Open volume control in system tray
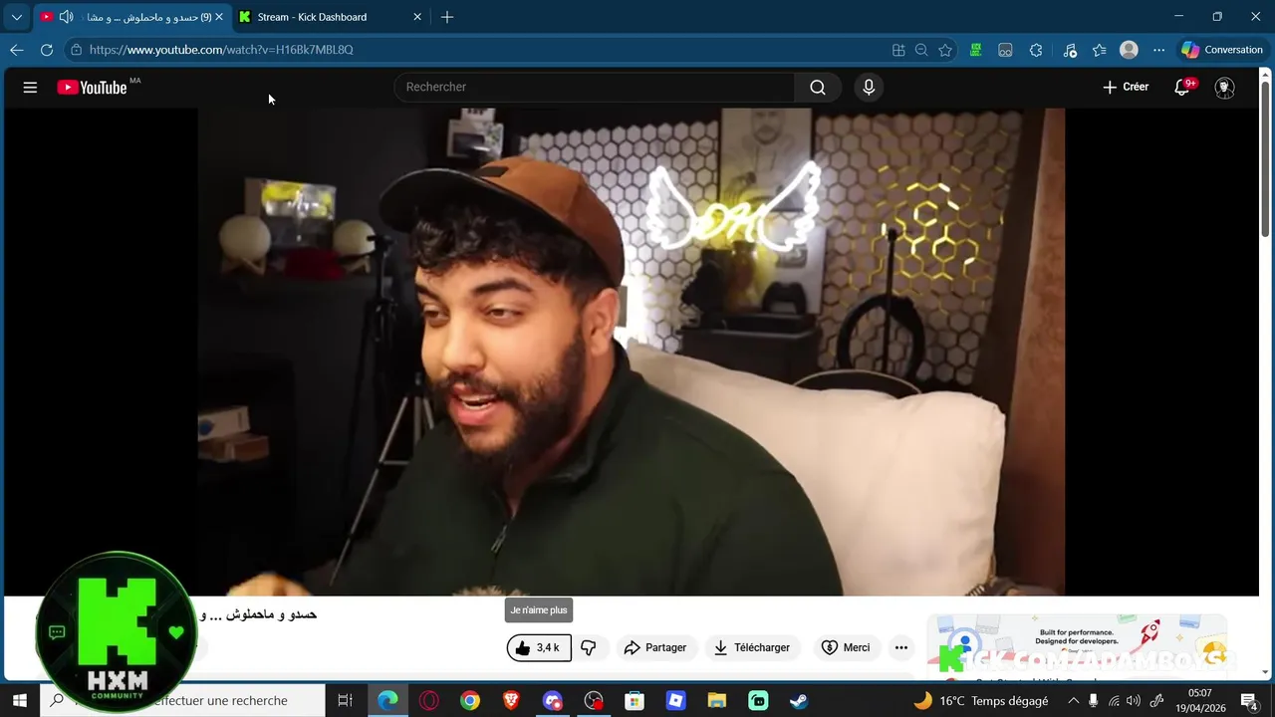The height and width of the screenshot is (717, 1275). [1133, 701]
